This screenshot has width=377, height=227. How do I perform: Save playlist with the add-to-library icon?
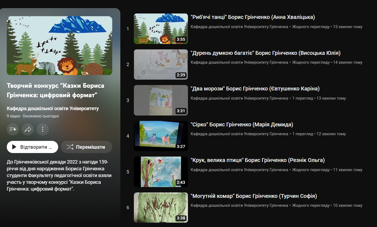13,129
